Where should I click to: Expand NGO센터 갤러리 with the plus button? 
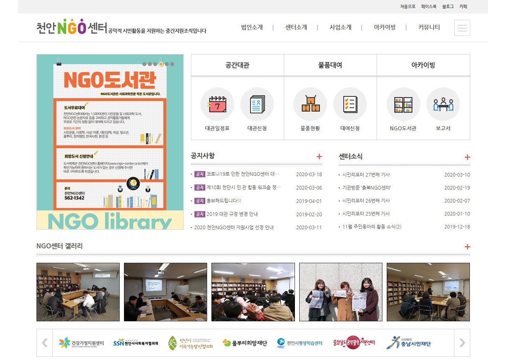pos(467,247)
